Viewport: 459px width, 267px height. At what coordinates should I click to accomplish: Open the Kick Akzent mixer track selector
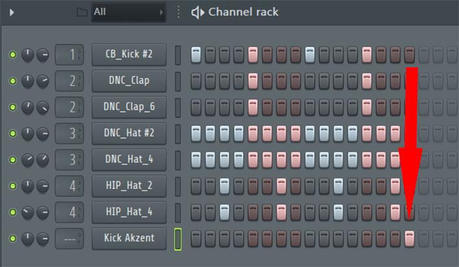click(69, 239)
